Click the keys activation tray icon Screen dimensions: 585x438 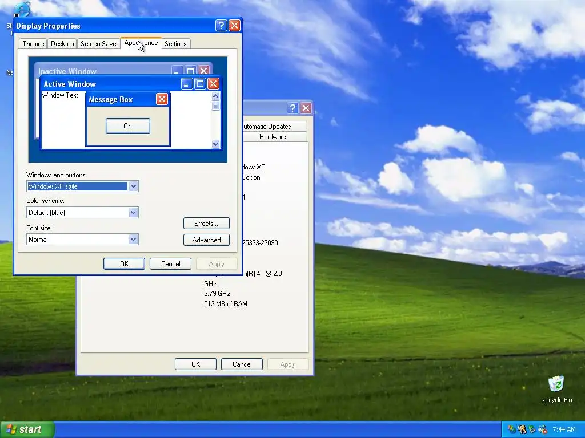[x=522, y=429]
